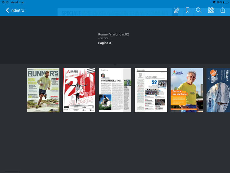Open the Sommario contents page thumbnail
The width and height of the screenshot is (230, 173).
tap(151, 90)
